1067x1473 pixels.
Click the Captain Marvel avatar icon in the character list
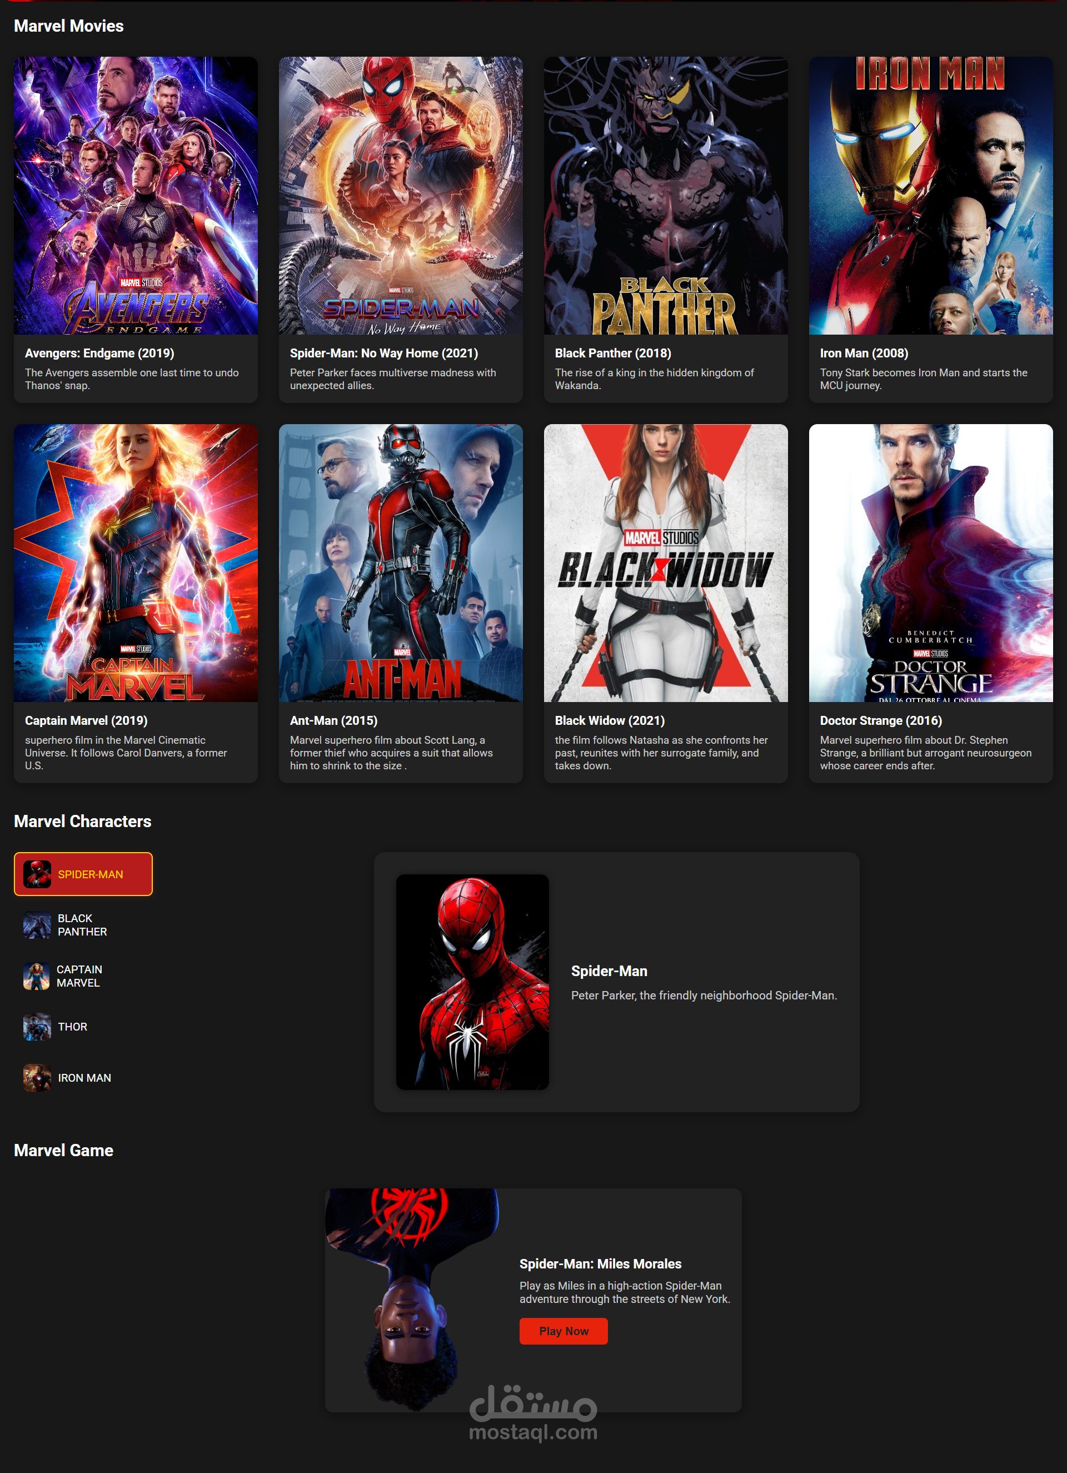tap(36, 976)
